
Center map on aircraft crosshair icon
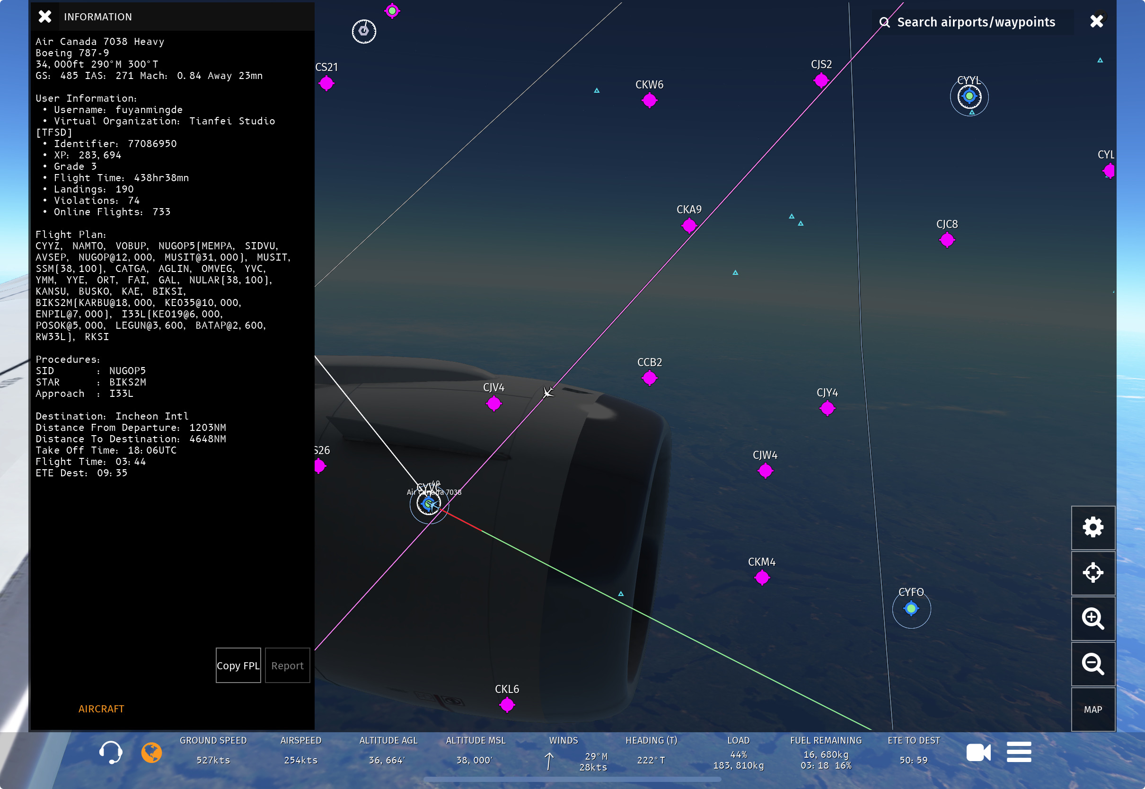coord(1092,572)
